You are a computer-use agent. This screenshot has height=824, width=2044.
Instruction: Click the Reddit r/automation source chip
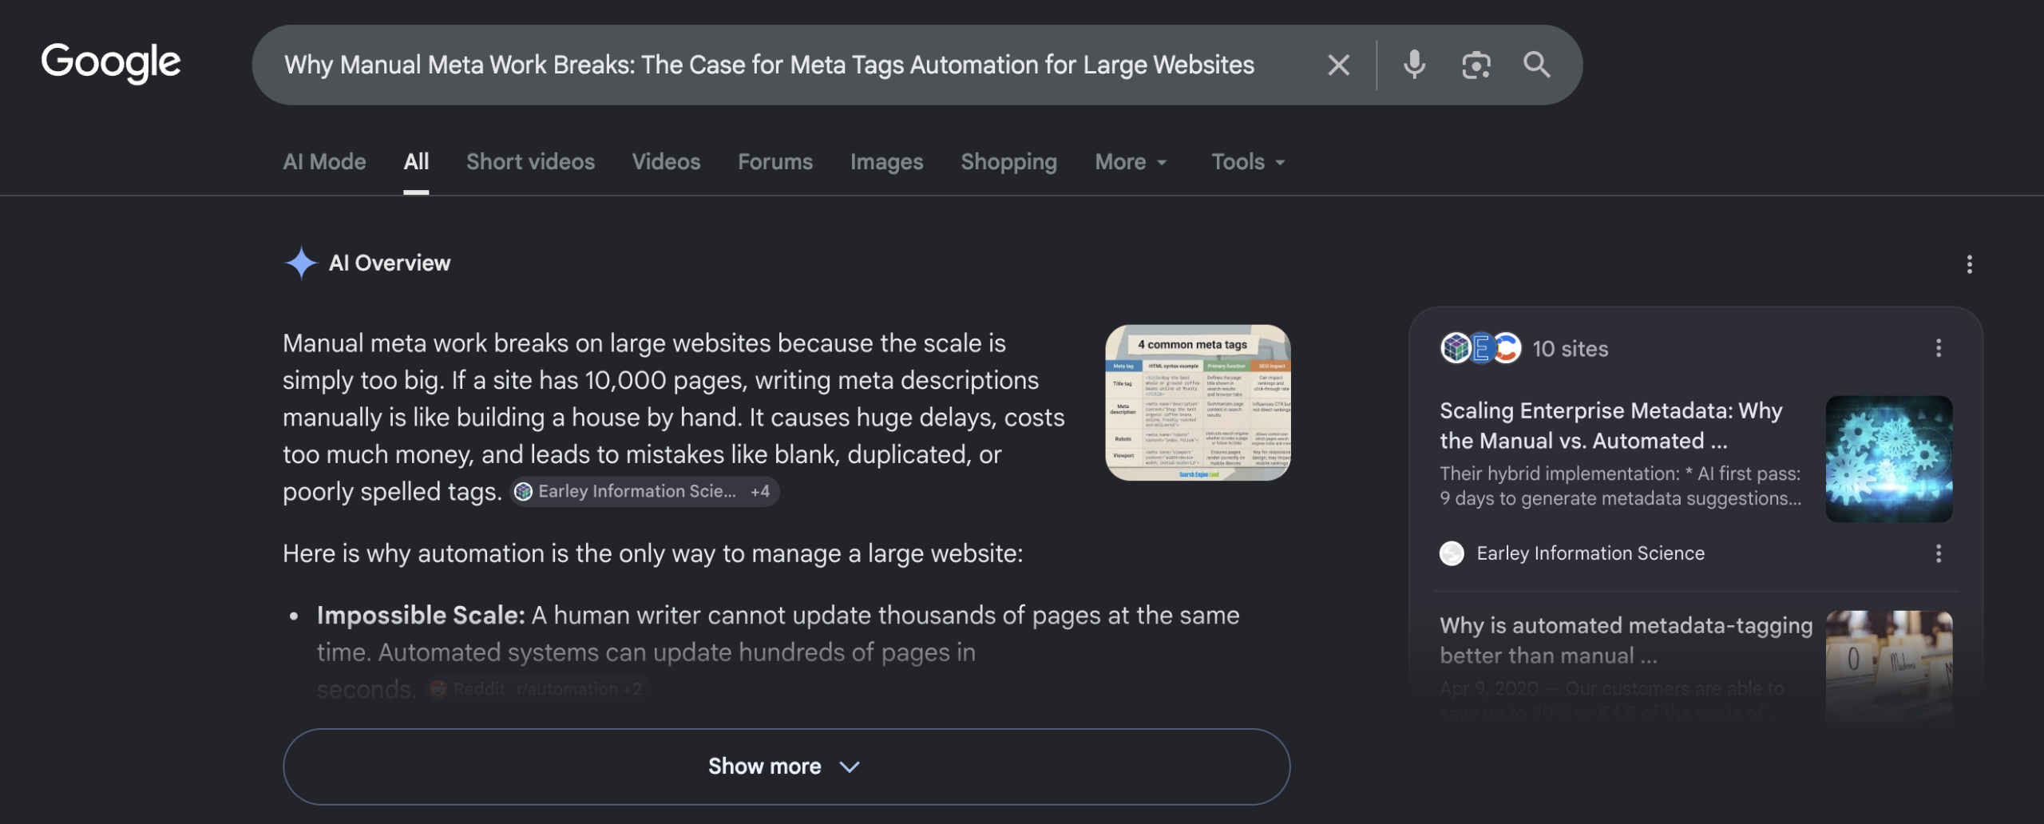pos(537,688)
